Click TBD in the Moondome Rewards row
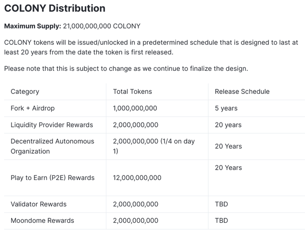This screenshot has height=236, width=305. click(221, 221)
